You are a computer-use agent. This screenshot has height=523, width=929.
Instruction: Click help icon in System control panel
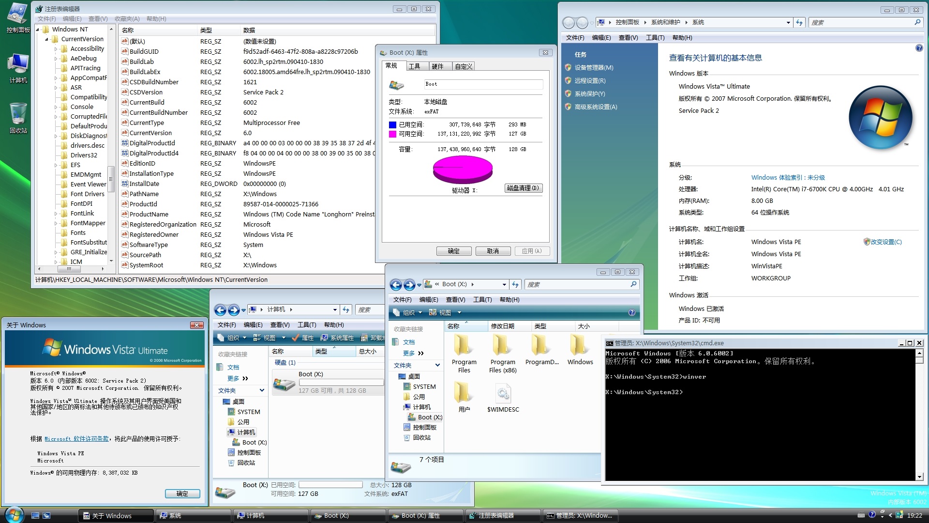(919, 48)
